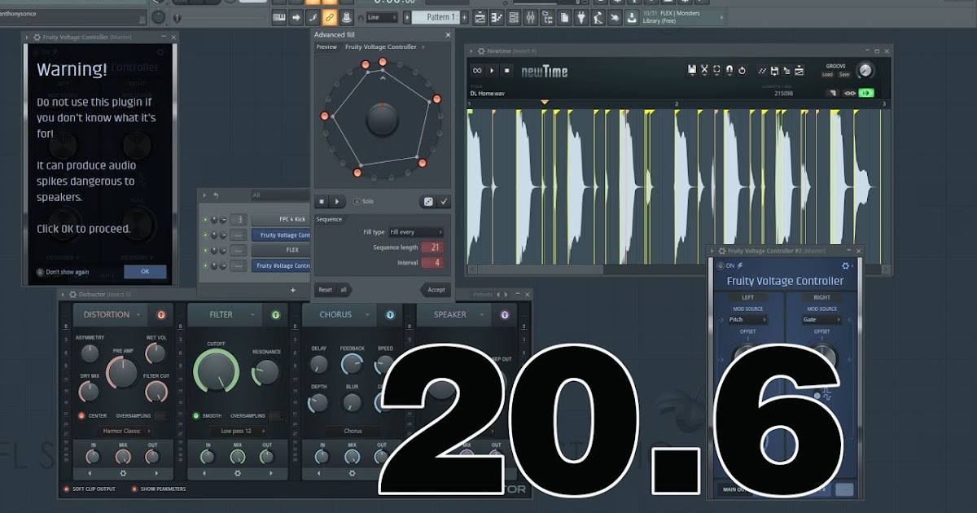
Task: Open the All channel filter dropdown
Action: 279,195
